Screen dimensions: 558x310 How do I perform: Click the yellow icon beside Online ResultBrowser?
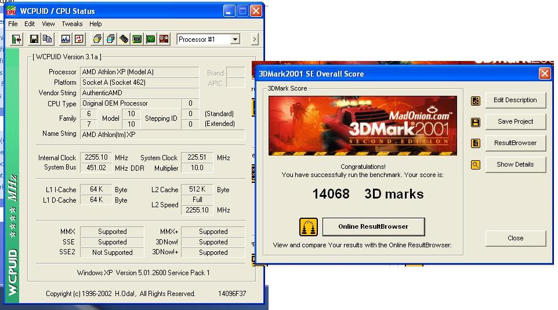[x=308, y=226]
